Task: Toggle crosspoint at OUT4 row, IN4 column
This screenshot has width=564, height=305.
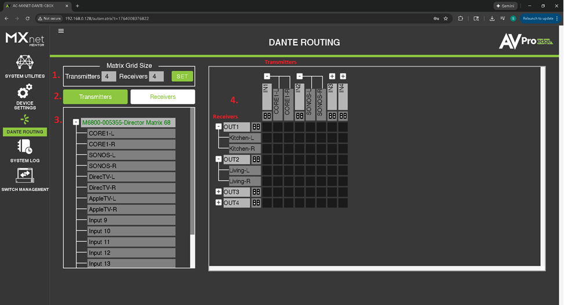Action: tap(343, 203)
